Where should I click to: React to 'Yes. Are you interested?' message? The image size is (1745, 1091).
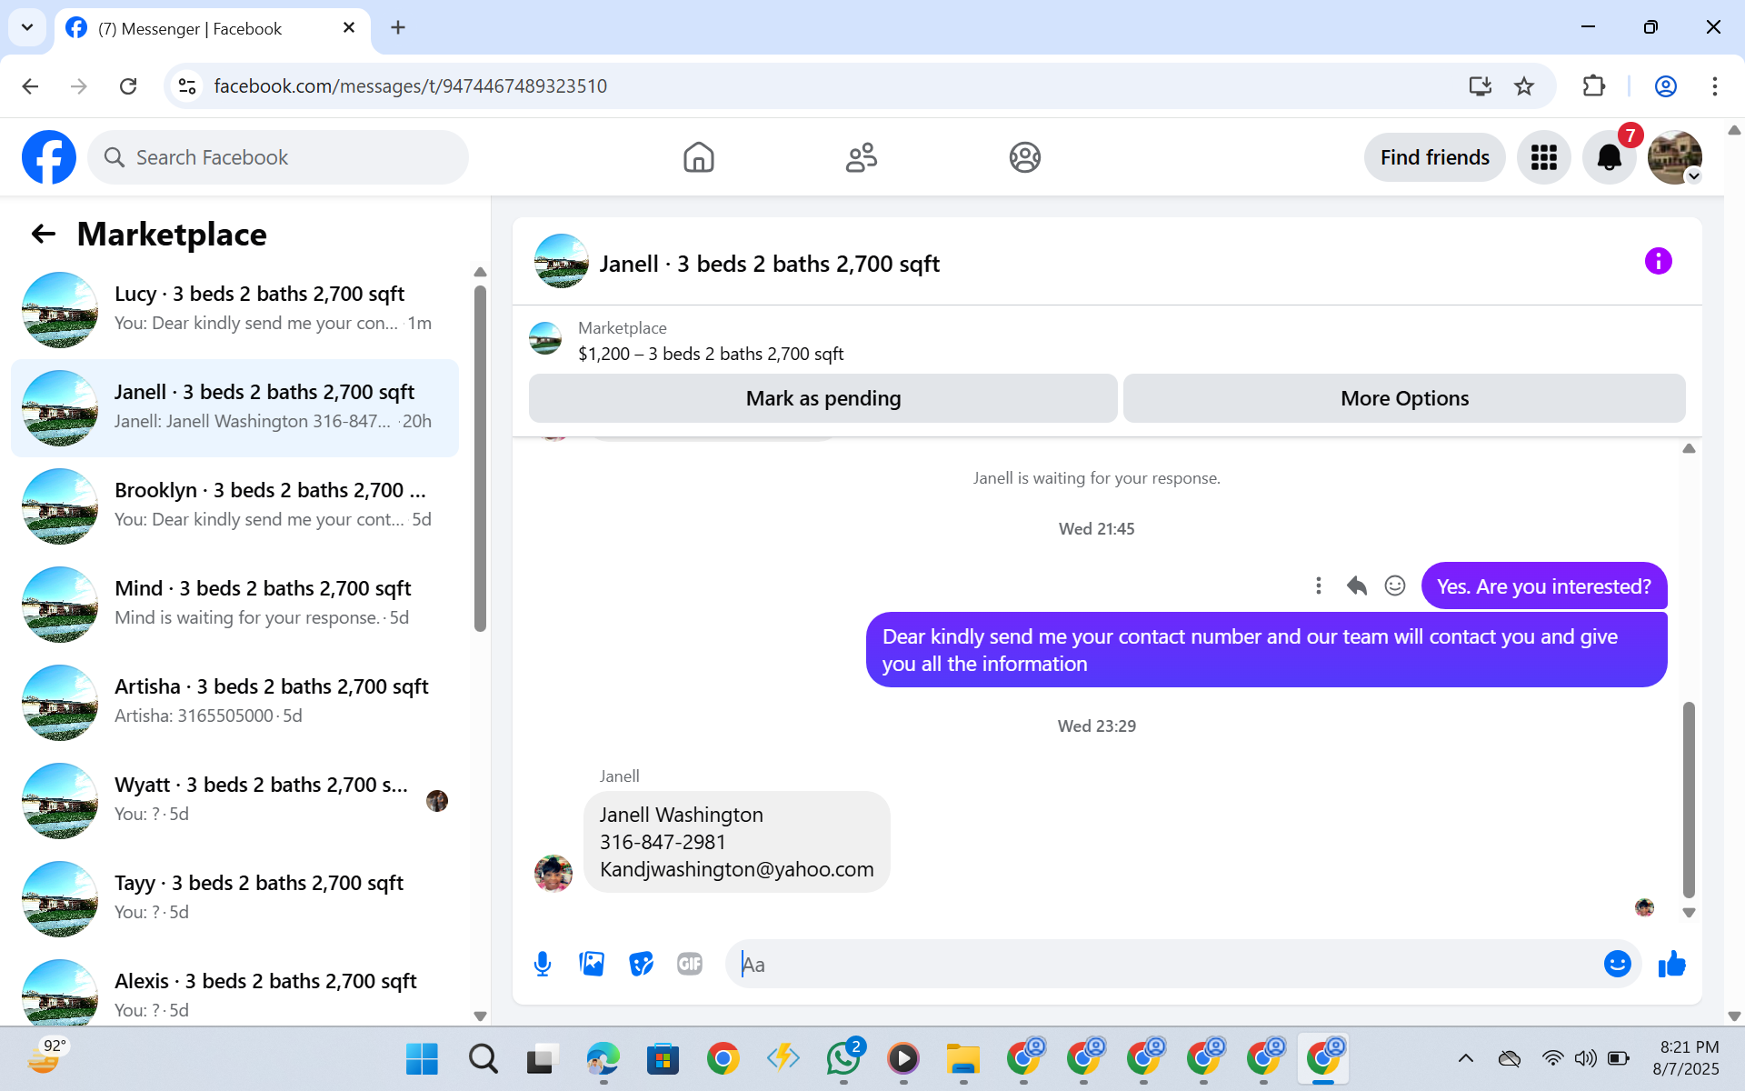pos(1394,586)
